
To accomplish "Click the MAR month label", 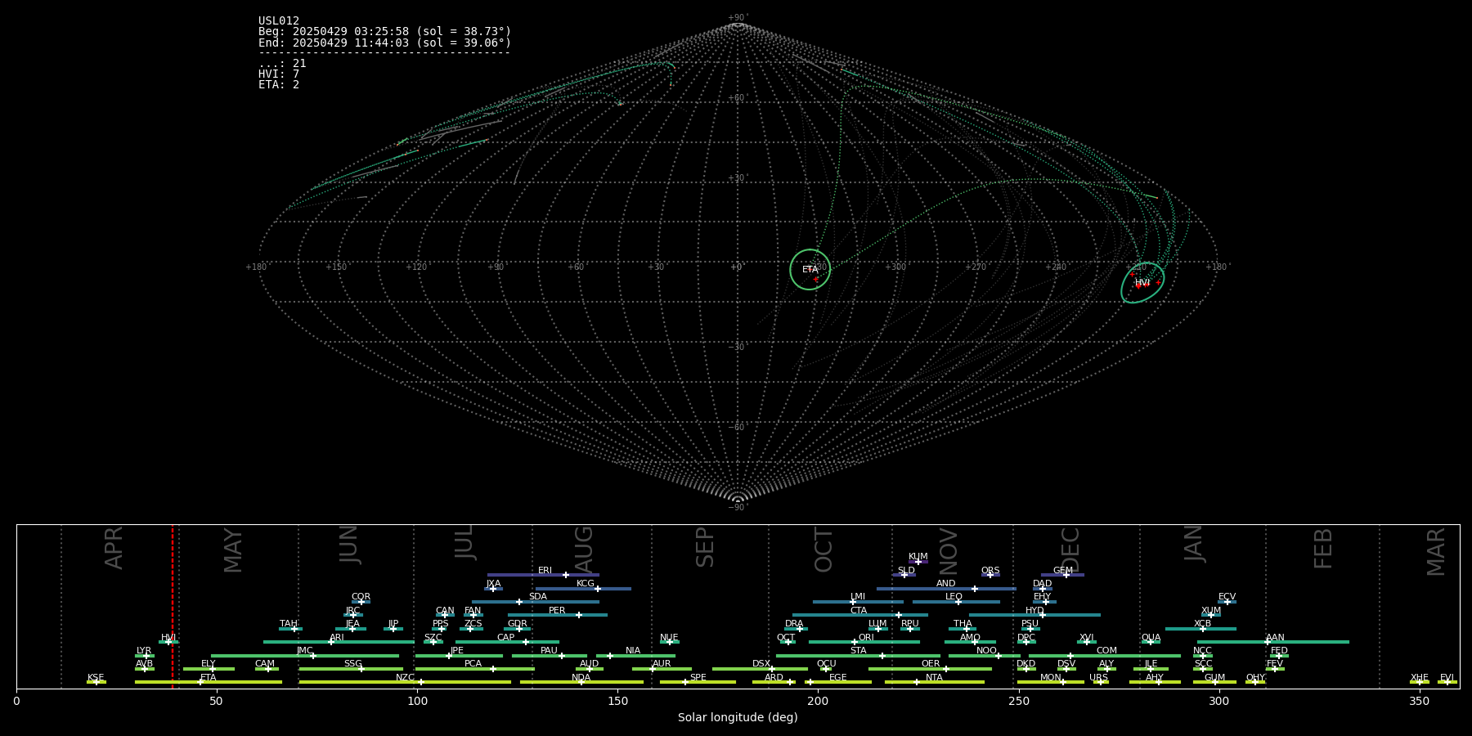I will tap(1436, 551).
